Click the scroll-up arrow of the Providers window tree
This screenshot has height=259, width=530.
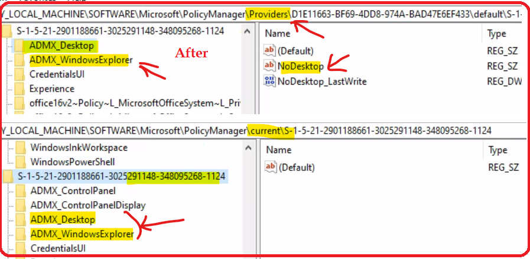[x=248, y=31]
